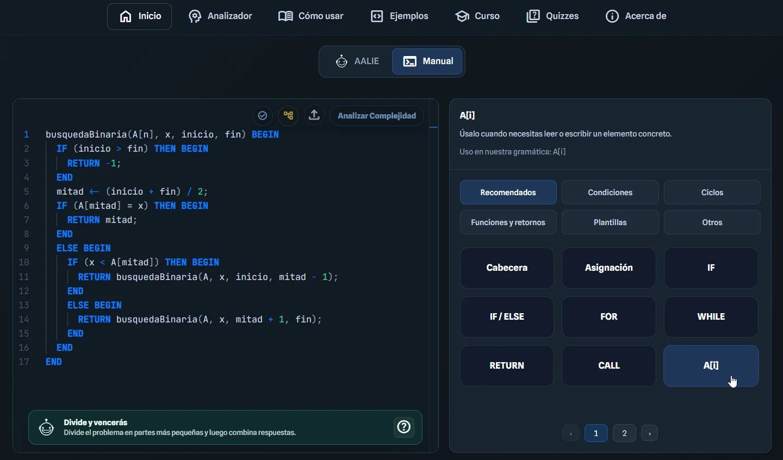
Task: Click the A[i] snippet button
Action: pyautogui.click(x=711, y=366)
